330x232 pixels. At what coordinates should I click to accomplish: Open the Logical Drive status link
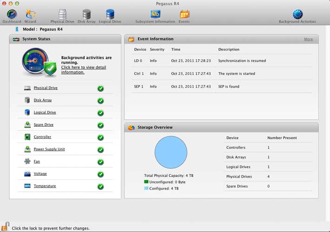tap(45, 112)
